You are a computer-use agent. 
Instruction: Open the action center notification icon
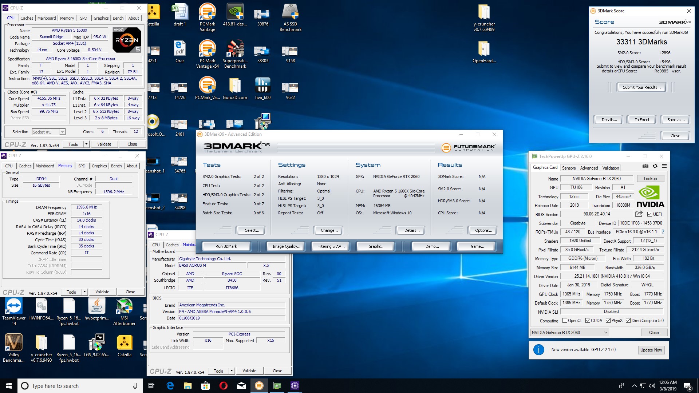tap(688, 386)
